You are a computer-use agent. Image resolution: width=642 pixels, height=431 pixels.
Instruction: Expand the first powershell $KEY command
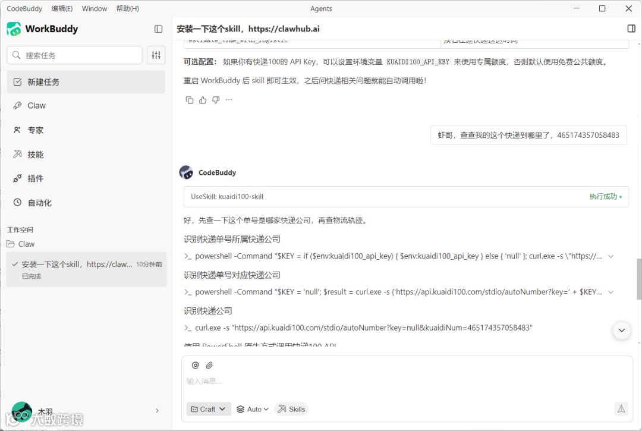pos(610,256)
